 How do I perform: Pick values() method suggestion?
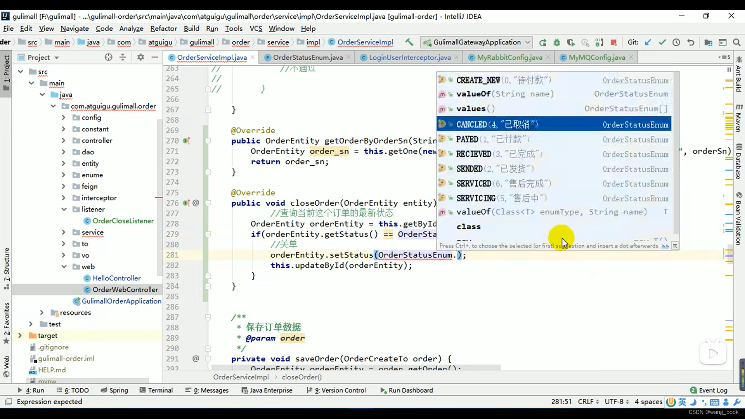tap(554, 109)
